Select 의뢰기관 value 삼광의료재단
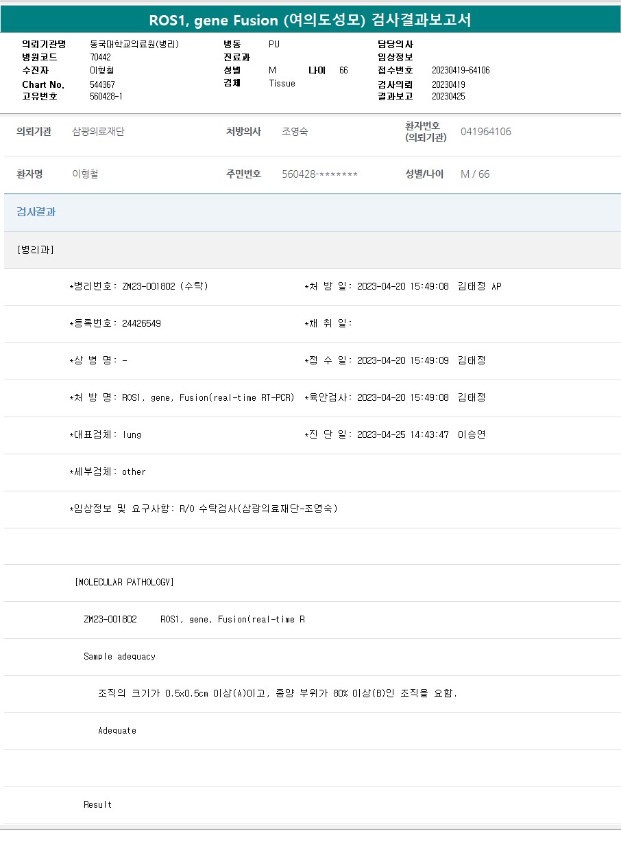The height and width of the screenshot is (851, 621). pyautogui.click(x=99, y=132)
